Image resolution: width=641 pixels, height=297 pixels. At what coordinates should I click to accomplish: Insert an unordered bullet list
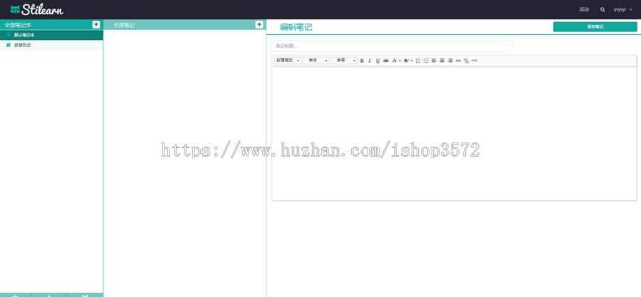coord(426,61)
